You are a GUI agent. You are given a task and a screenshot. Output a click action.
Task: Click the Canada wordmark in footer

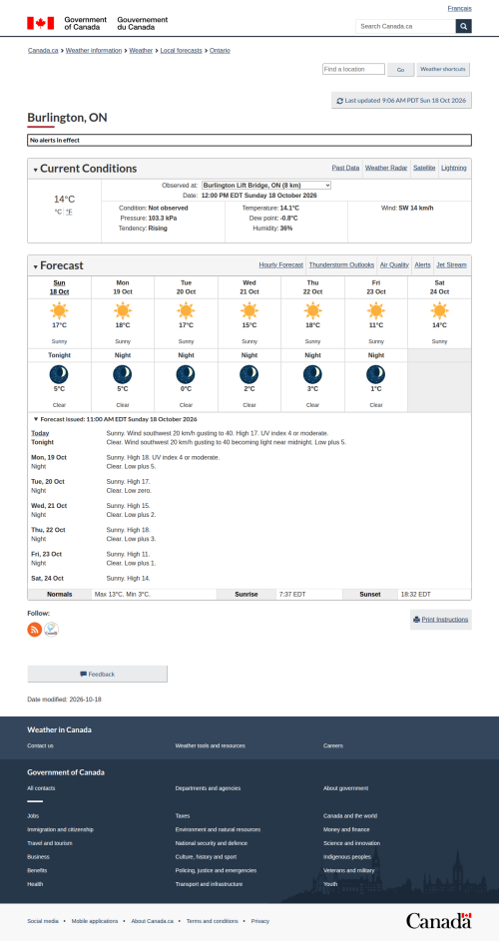pyautogui.click(x=439, y=921)
